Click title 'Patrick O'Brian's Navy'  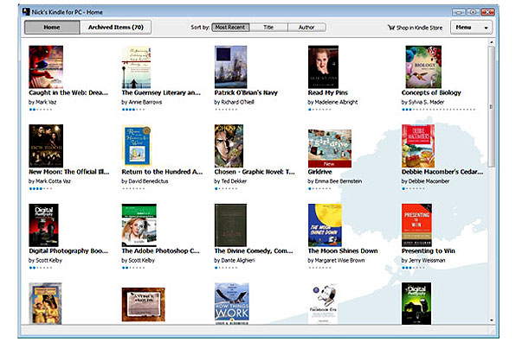coord(246,92)
